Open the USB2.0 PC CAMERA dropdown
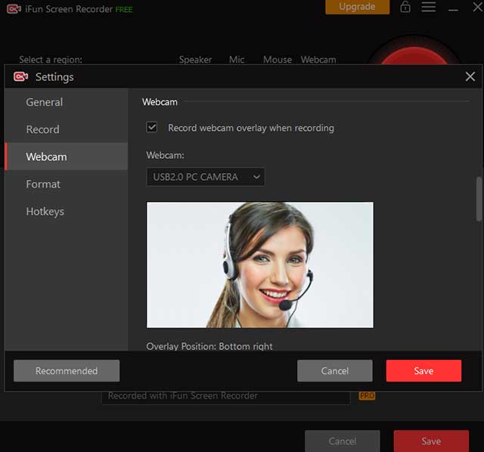 [205, 177]
